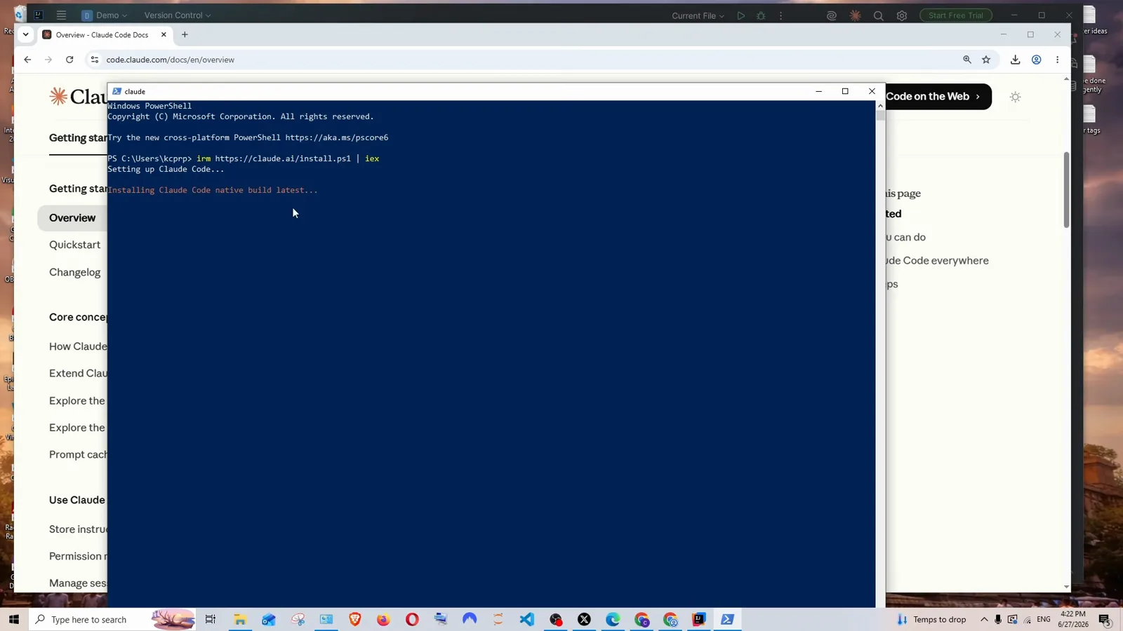Click the 'Setting up Claude Code...' terminal line
This screenshot has width=1123, height=631.
(x=166, y=169)
